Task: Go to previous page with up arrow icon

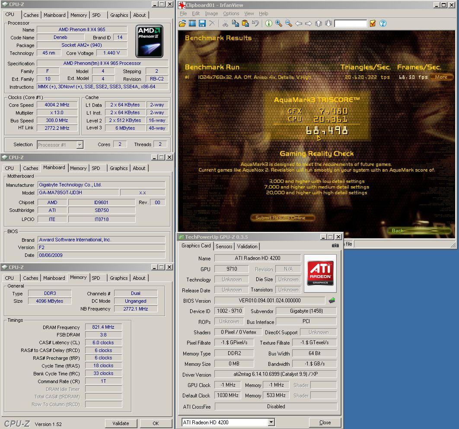Action: pos(319,23)
